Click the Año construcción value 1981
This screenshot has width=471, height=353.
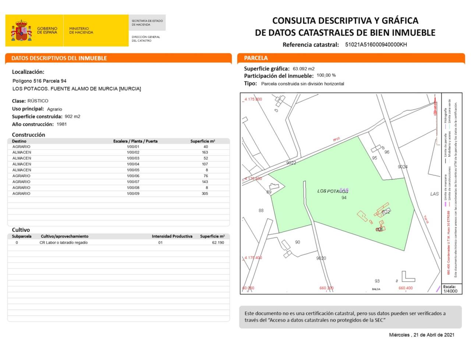click(x=62, y=124)
